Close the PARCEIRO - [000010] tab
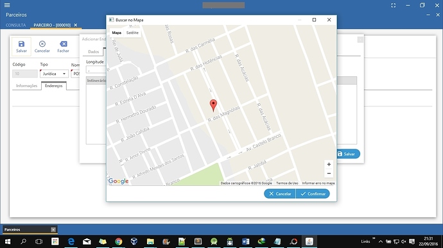443x248 pixels. [x=76, y=25]
